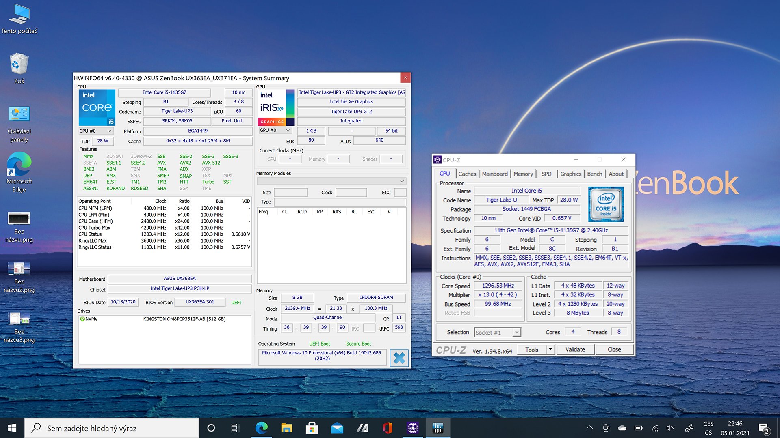Click the Prod. Unit field in HWiNFO
This screenshot has height=438, width=780.
(232, 121)
